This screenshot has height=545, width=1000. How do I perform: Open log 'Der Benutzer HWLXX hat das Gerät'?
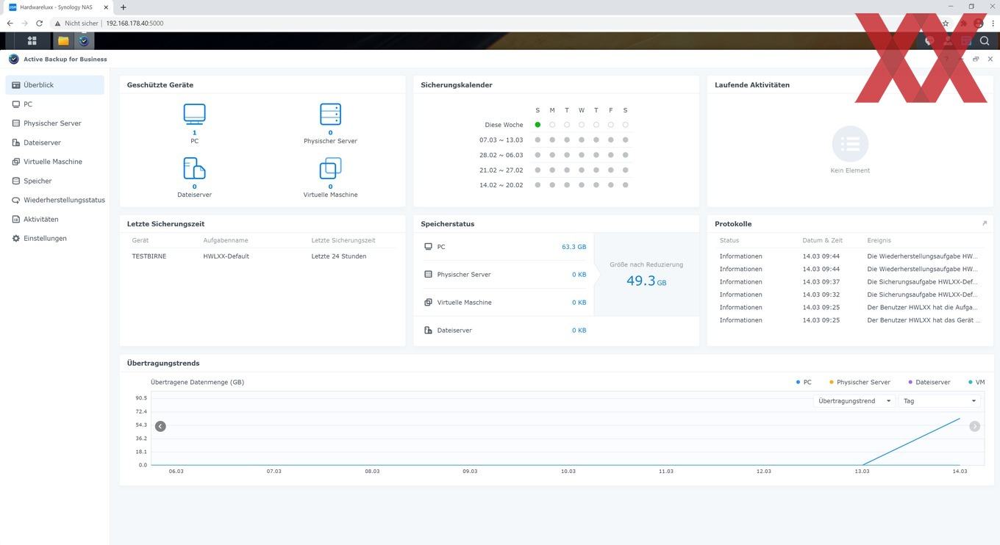click(850, 320)
